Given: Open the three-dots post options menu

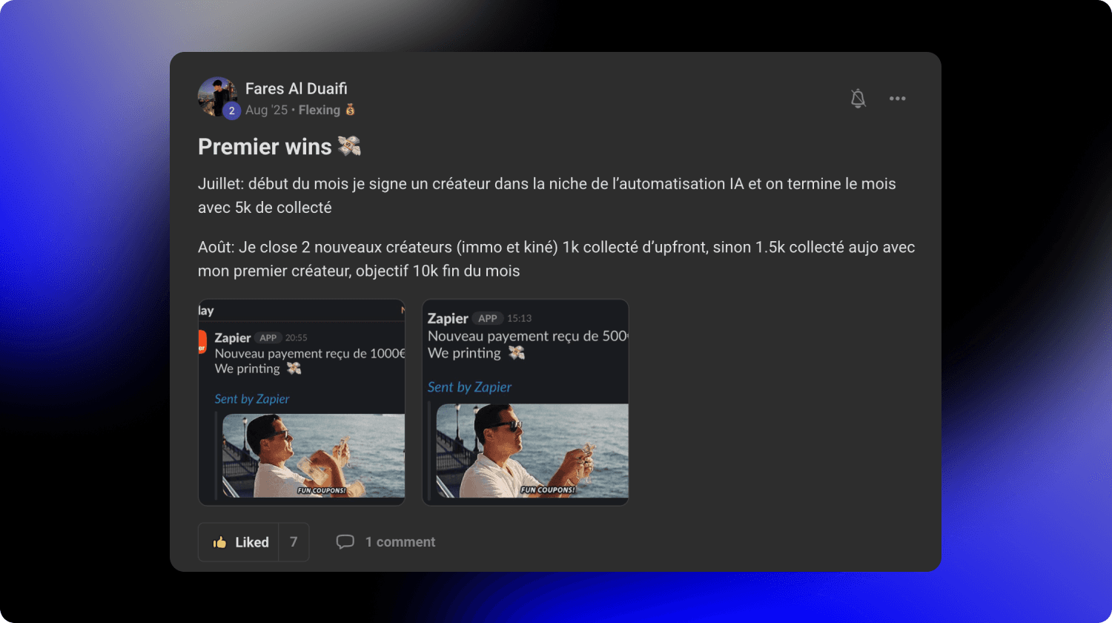Looking at the screenshot, I should (897, 98).
